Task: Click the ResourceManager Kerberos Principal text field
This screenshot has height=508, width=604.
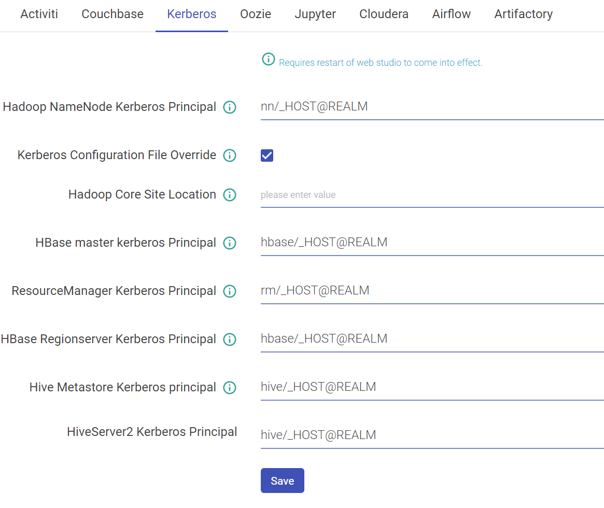Action: click(431, 290)
